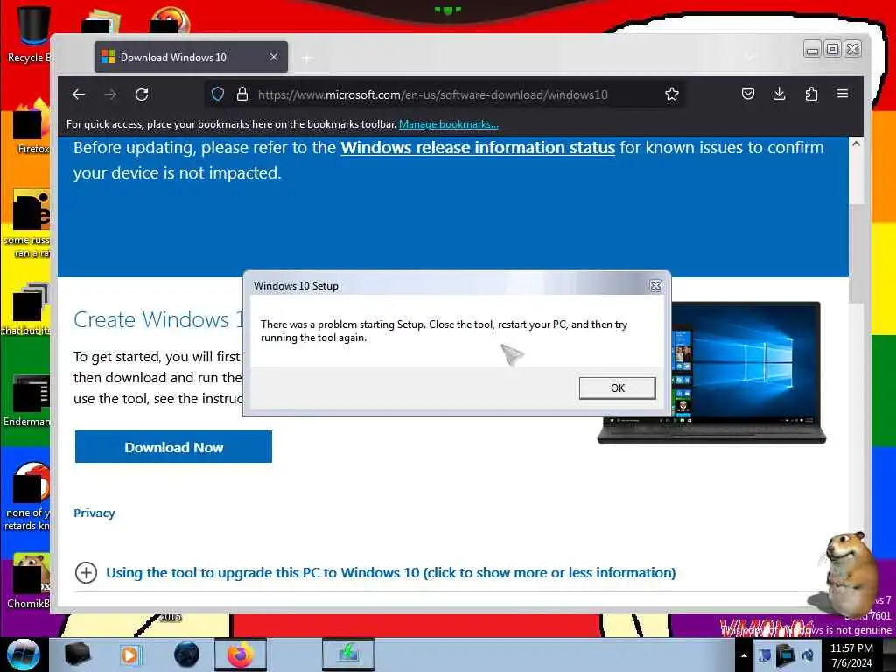Image resolution: width=896 pixels, height=672 pixels.
Task: Click the Action Center flag tray icon
Action: (765, 655)
